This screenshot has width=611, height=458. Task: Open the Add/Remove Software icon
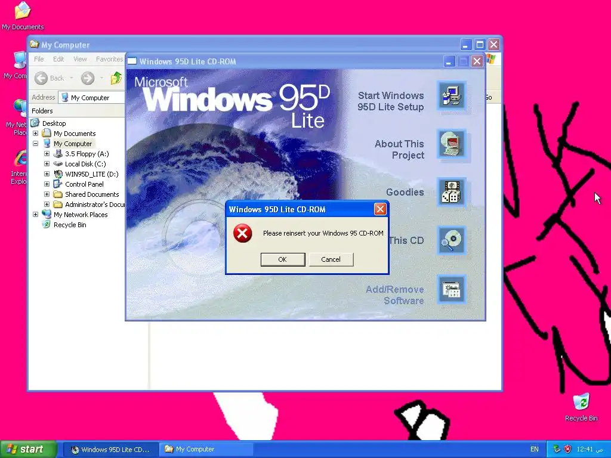click(452, 289)
